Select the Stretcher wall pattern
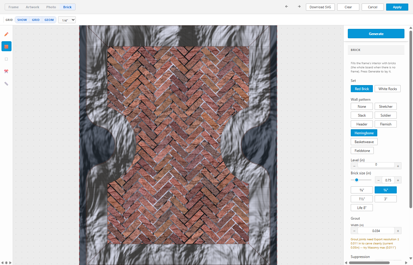 point(386,107)
